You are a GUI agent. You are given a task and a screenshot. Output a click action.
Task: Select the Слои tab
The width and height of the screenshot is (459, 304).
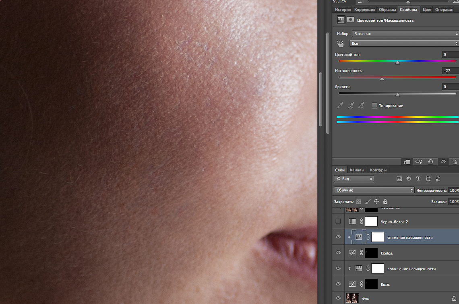(340, 170)
